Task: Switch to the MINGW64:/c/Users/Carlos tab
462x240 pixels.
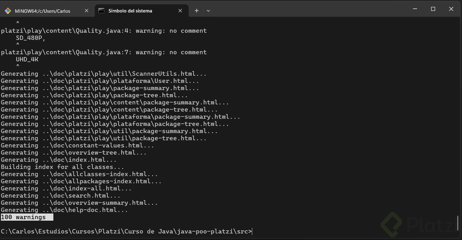Action: [42, 11]
